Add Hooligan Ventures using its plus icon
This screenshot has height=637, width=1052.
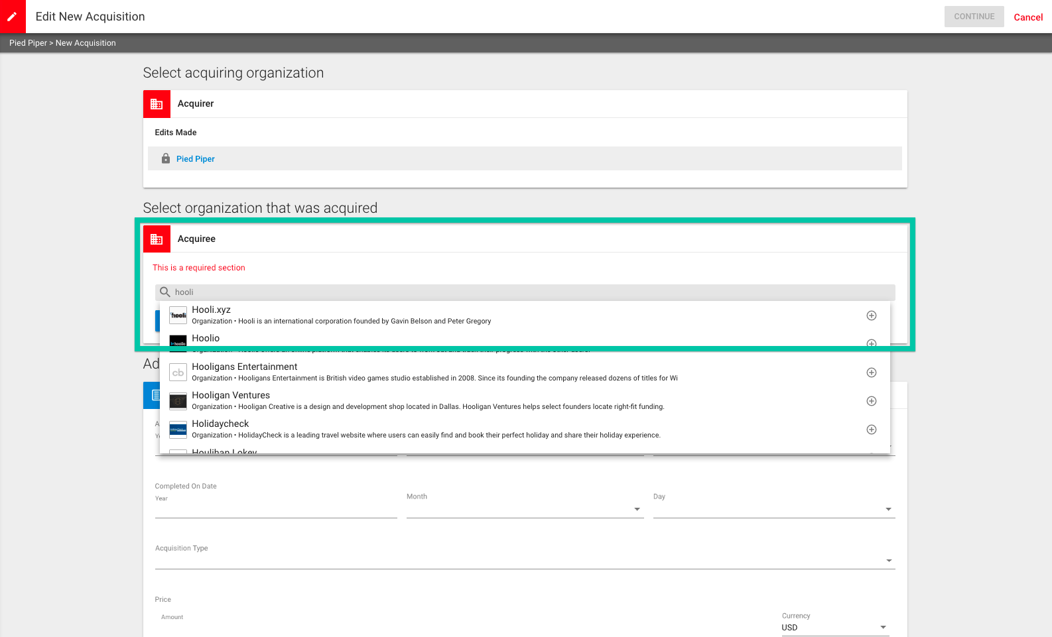pos(872,401)
